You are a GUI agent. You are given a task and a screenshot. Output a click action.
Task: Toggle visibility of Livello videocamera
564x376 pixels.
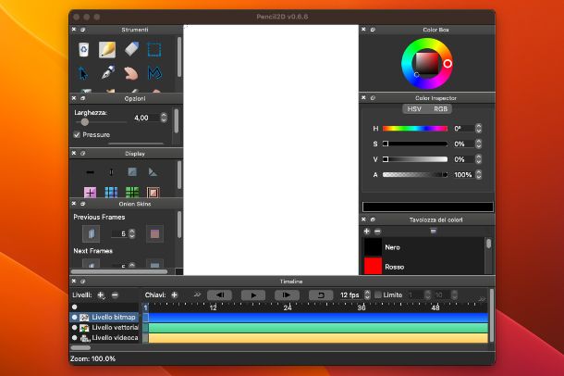pyautogui.click(x=75, y=337)
